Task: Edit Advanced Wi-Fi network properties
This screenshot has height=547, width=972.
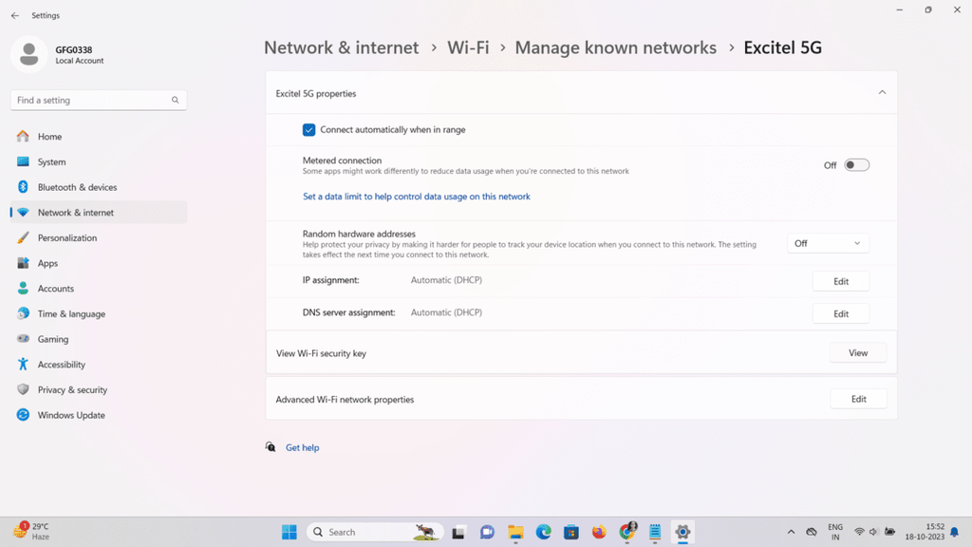Action: pyautogui.click(x=858, y=399)
